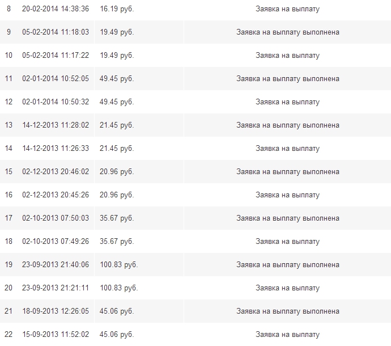The image size is (391, 346).
Task: Select timestamp 18-09-2013 12:26:05
Action: (55, 311)
